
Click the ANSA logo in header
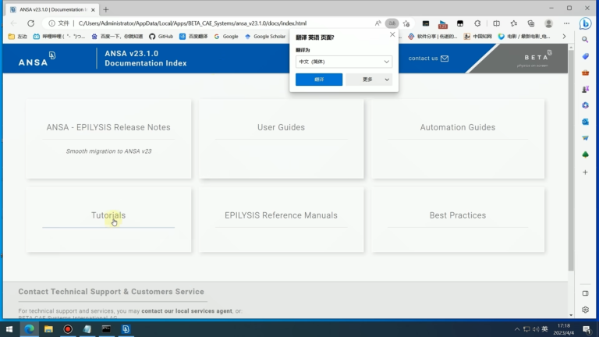pos(37,59)
